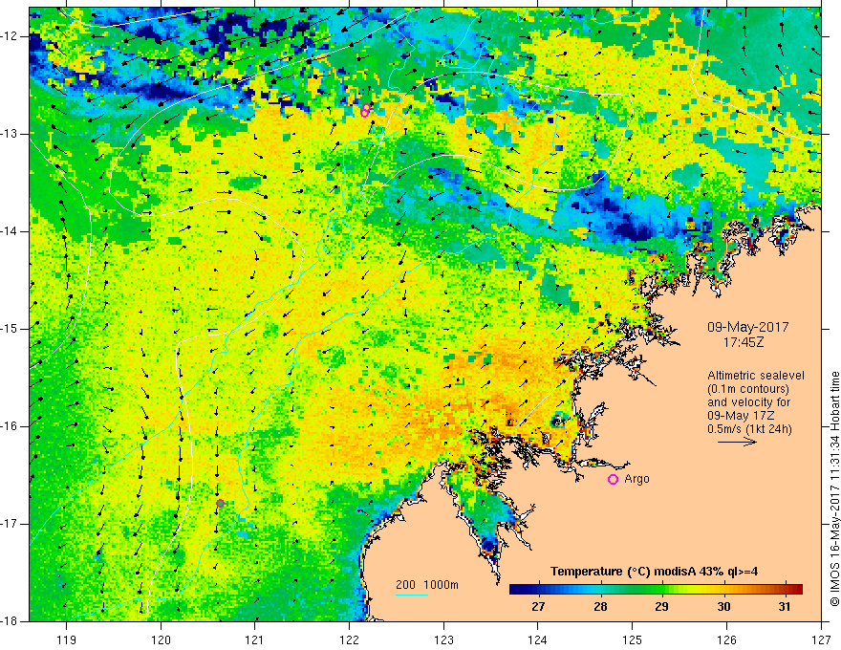Click longitude axis label 122
841x650 pixels.
click(x=349, y=639)
